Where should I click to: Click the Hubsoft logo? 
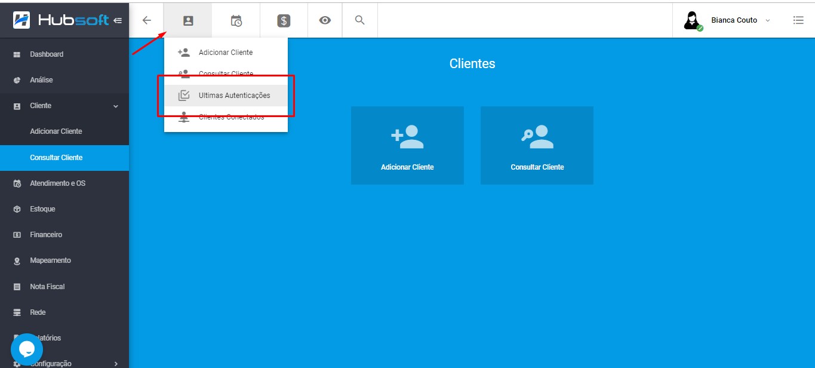(61, 20)
